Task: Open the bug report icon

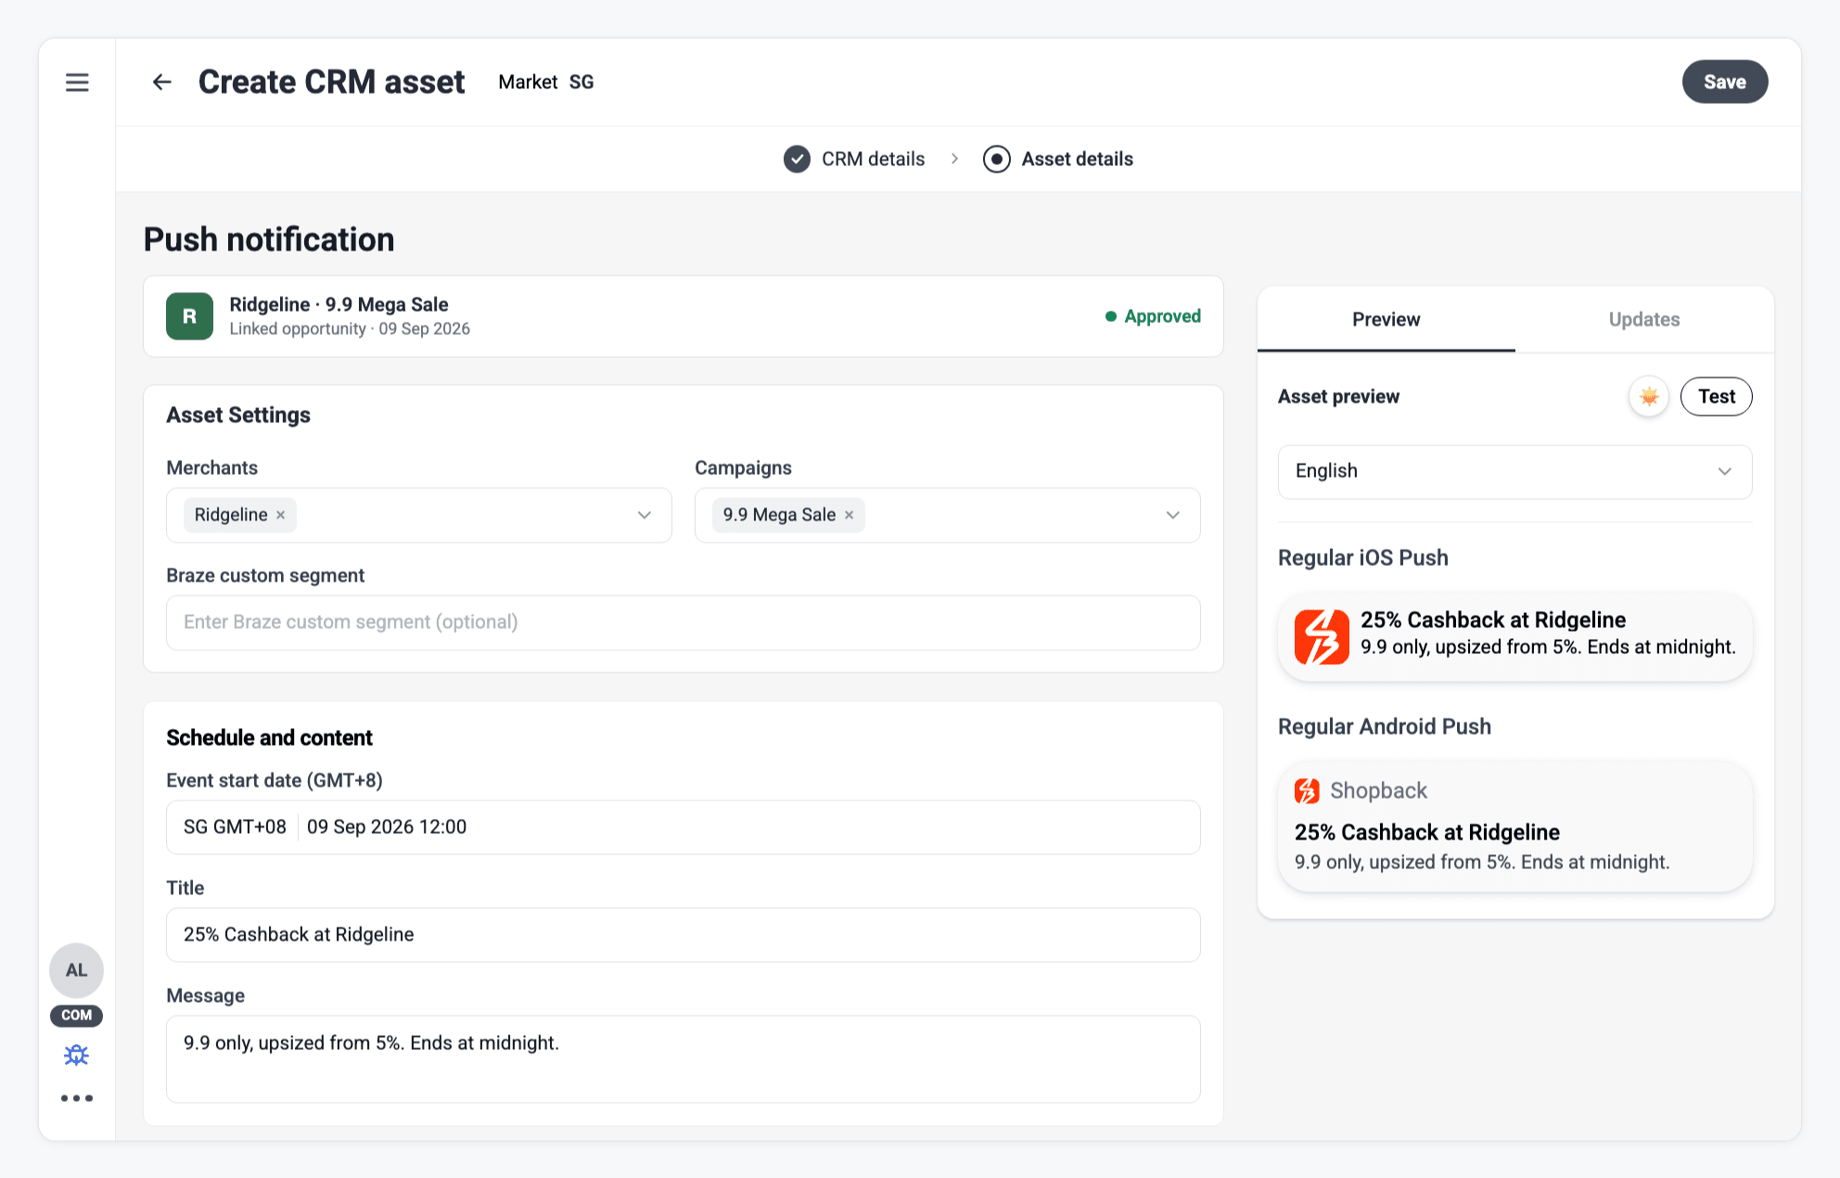Action: coord(76,1055)
